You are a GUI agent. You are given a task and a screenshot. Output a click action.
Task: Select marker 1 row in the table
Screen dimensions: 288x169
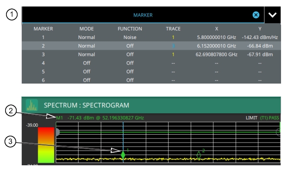tap(151, 37)
